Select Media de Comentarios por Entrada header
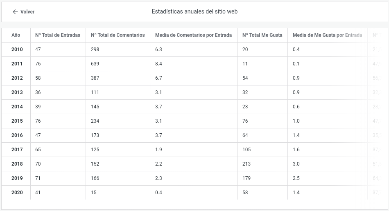389x211 pixels. click(x=193, y=35)
